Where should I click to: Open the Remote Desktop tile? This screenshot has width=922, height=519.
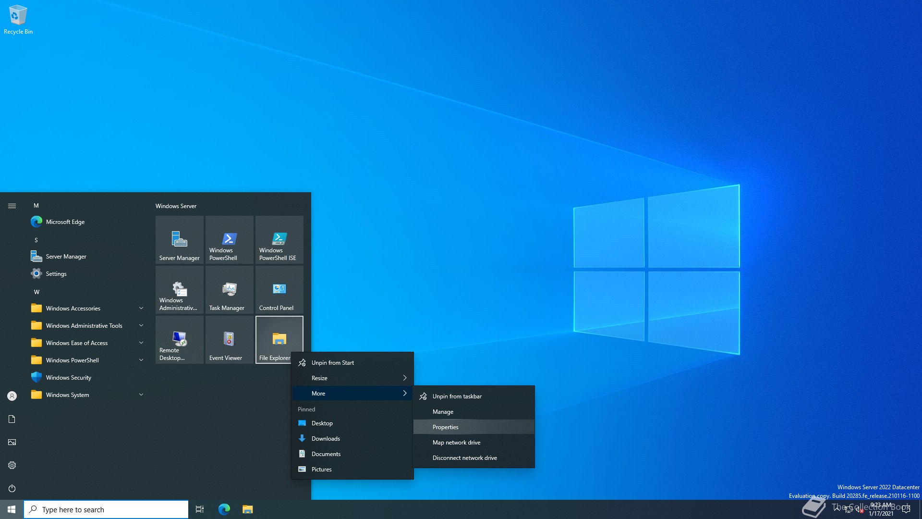(180, 340)
